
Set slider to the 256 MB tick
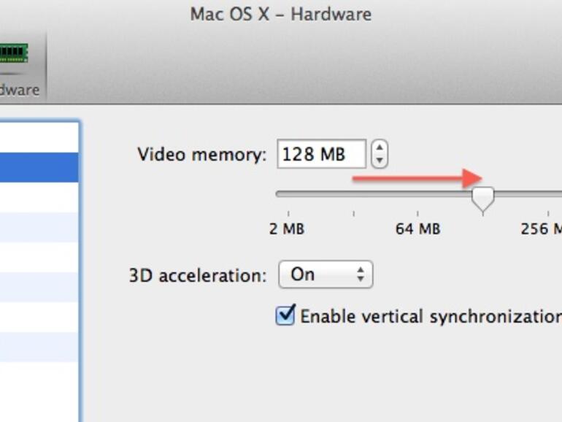point(547,194)
